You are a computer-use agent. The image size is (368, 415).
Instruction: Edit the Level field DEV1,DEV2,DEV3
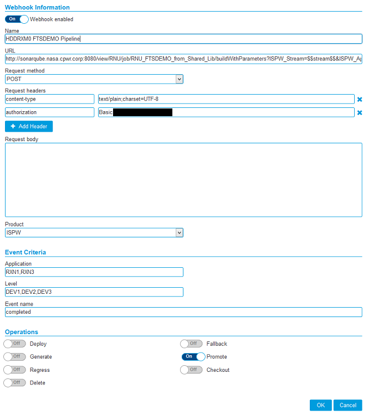coord(94,292)
